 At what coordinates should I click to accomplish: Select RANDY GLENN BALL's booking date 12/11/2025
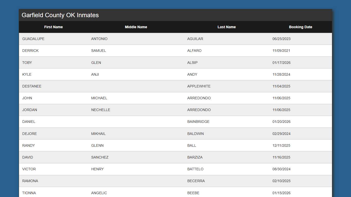pos(281,145)
